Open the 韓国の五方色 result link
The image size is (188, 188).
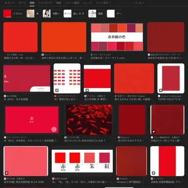(20, 58)
